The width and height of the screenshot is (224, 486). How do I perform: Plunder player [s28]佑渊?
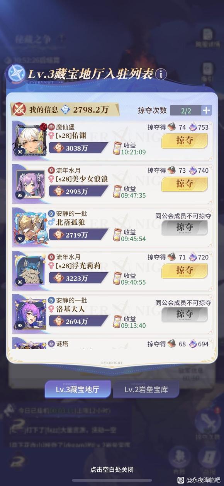point(184,141)
